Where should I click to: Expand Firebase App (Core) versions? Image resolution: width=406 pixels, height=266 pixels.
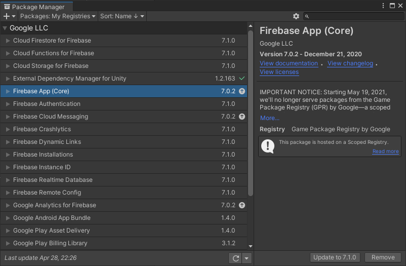8,91
